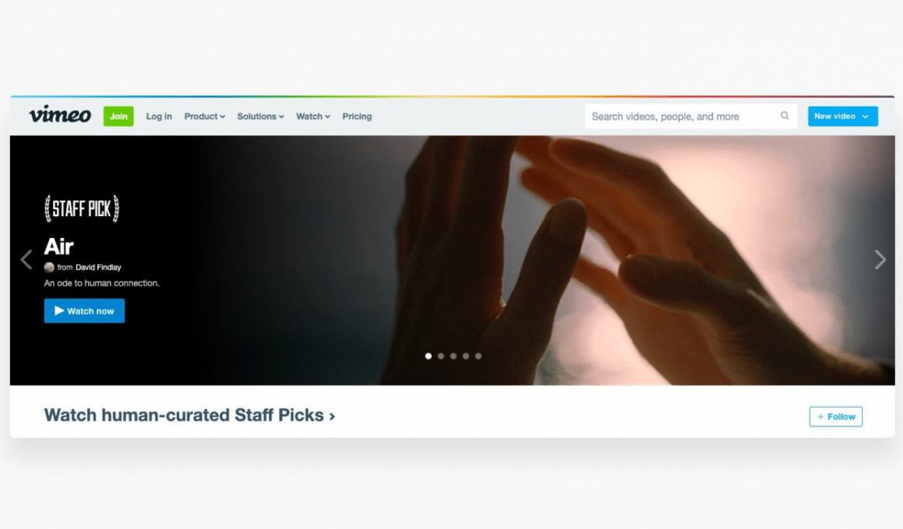
Task: Expand the Solutions dropdown menu
Action: click(x=260, y=116)
